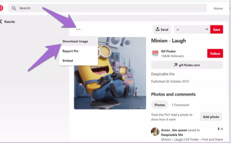Click the Send button
Viewport: 234px width, 144px height.
point(162,30)
